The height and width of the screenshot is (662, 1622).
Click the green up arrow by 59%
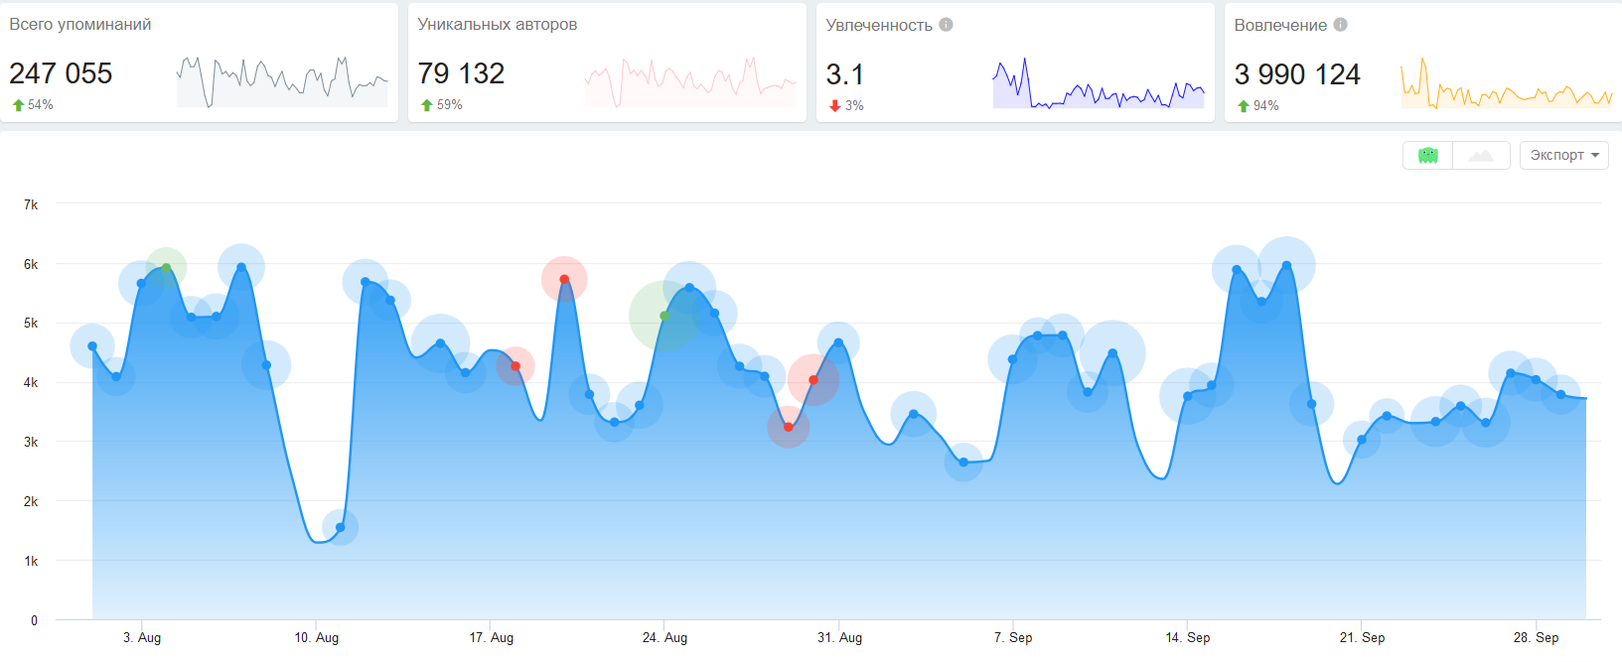[426, 105]
